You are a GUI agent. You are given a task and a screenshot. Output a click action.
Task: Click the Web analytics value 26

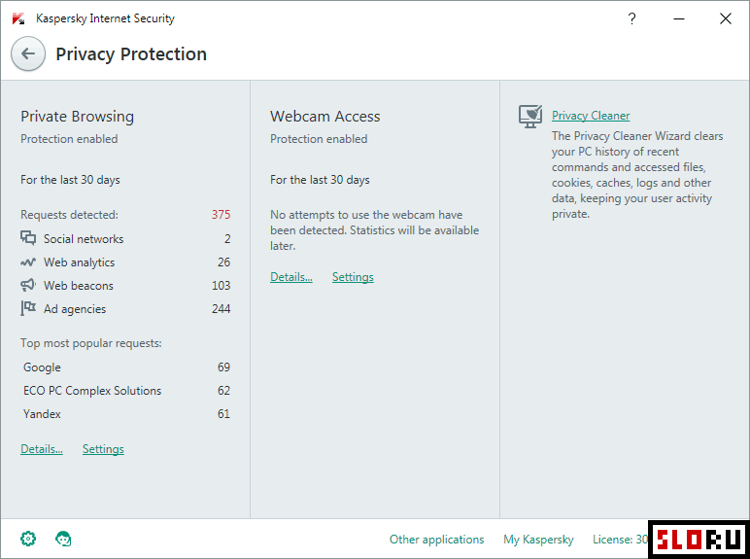(x=223, y=262)
